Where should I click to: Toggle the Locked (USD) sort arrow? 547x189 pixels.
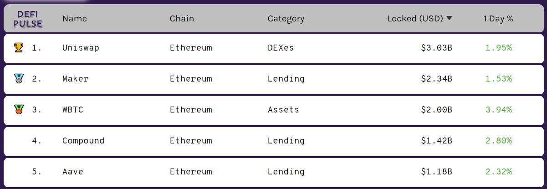coord(450,19)
